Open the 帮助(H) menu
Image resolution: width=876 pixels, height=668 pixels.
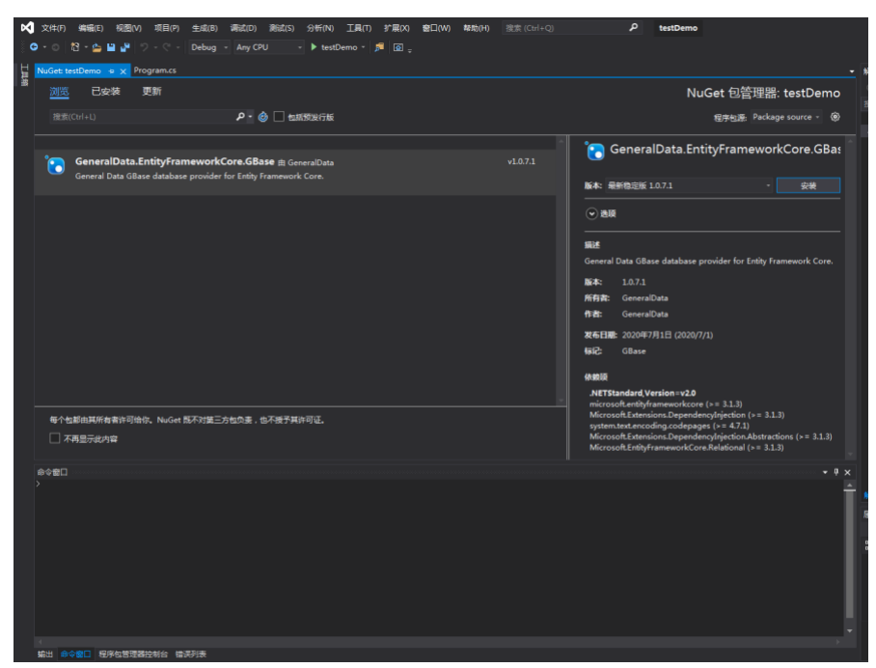coord(476,28)
